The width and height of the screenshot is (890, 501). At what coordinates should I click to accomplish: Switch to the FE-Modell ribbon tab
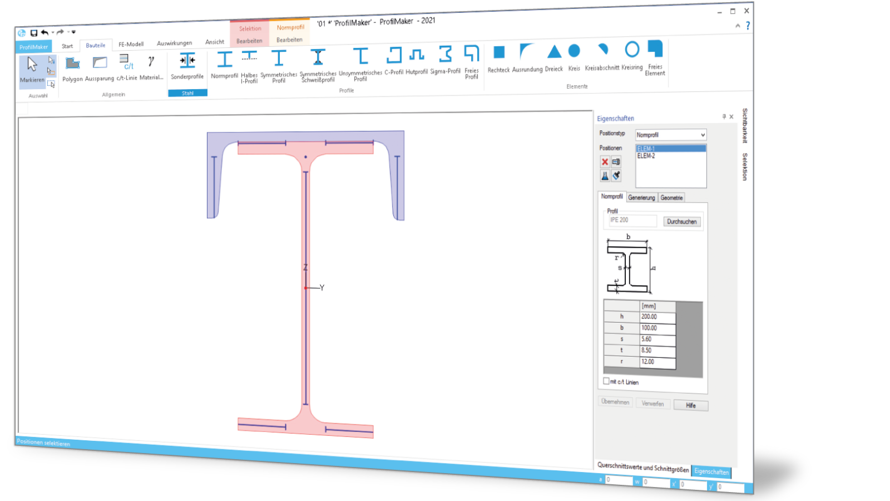[x=131, y=44]
